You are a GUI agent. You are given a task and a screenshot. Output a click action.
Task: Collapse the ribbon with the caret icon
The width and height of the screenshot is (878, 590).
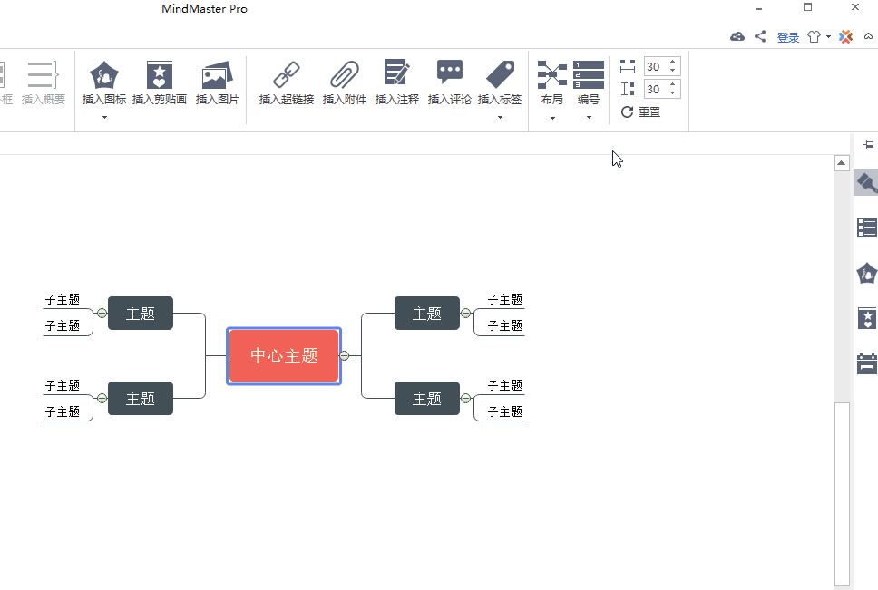(x=869, y=36)
